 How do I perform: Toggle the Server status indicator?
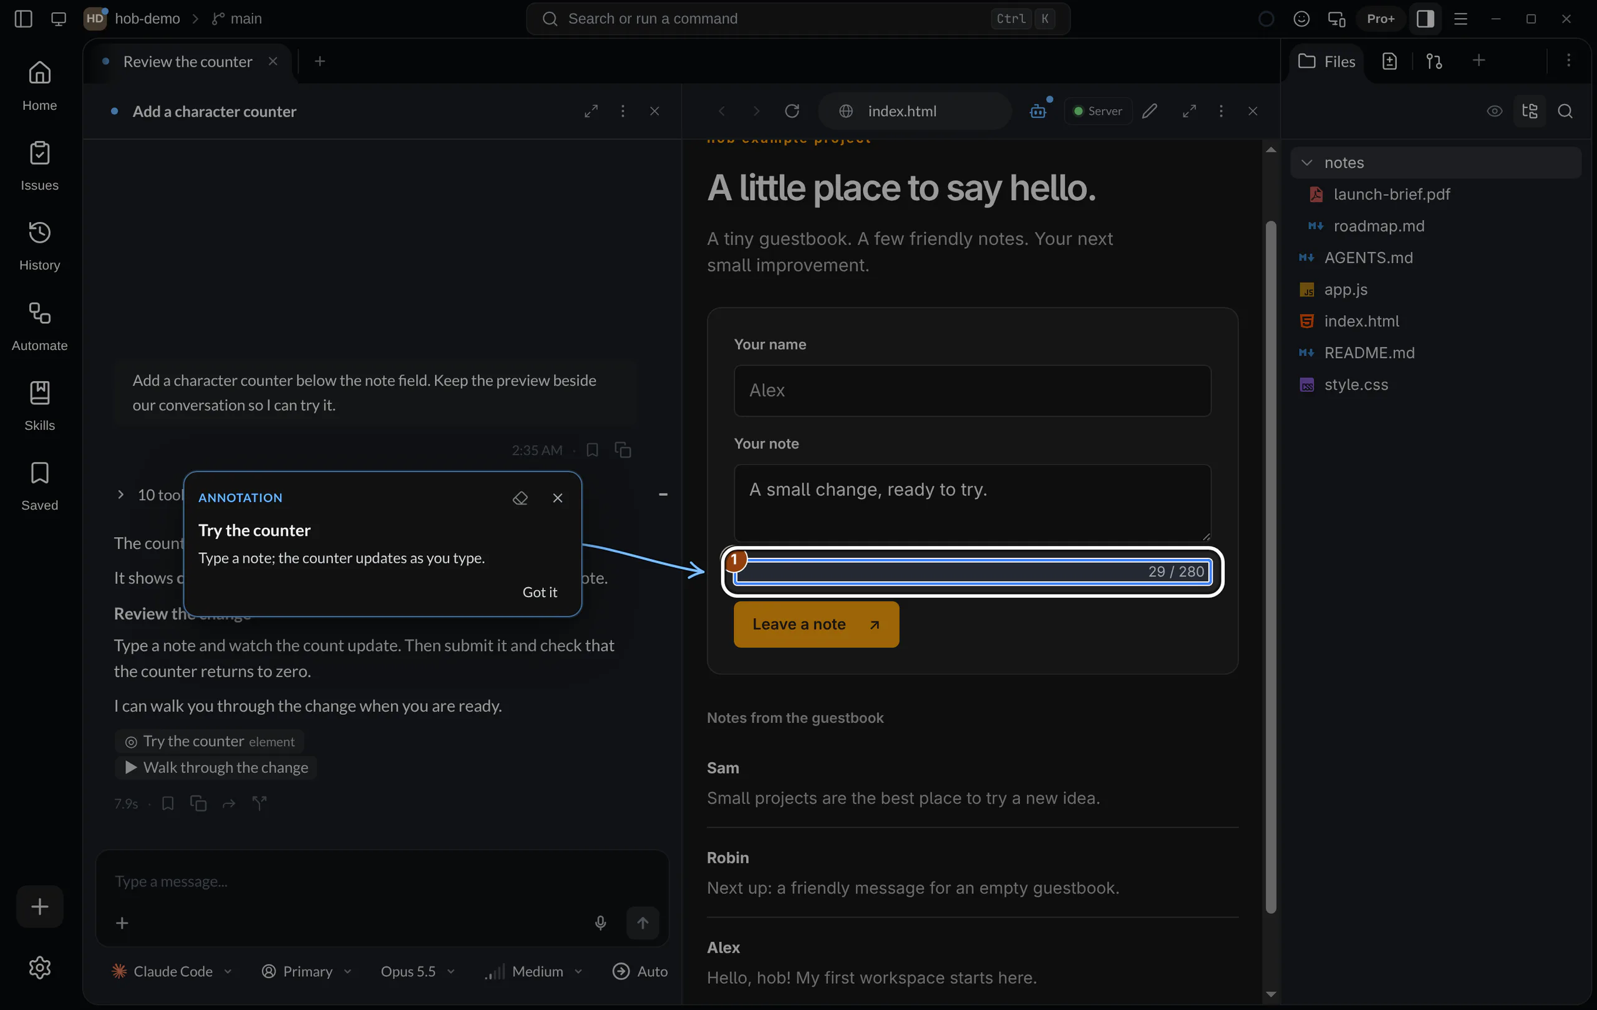click(1099, 111)
